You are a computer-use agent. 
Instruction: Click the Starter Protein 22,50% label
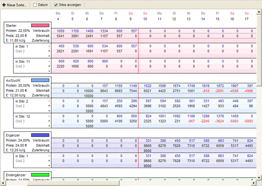17,31
